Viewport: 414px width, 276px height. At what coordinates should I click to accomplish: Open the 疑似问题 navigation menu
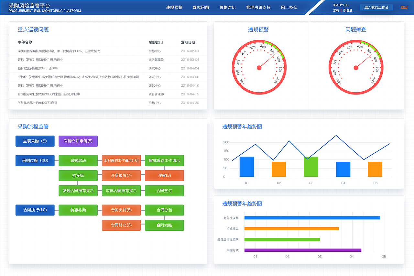tap(201, 7)
